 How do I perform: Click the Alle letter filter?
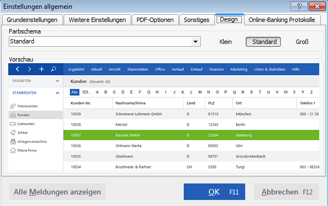(x=75, y=92)
